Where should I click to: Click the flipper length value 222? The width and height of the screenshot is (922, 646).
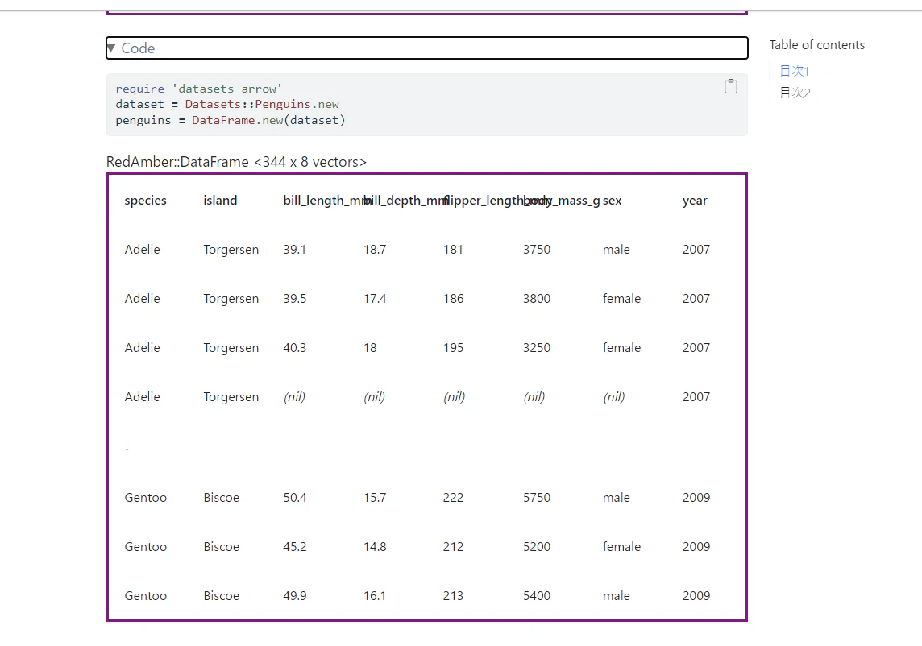(x=454, y=498)
